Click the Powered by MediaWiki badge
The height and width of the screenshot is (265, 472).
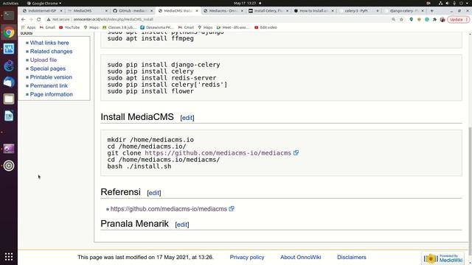point(442,258)
